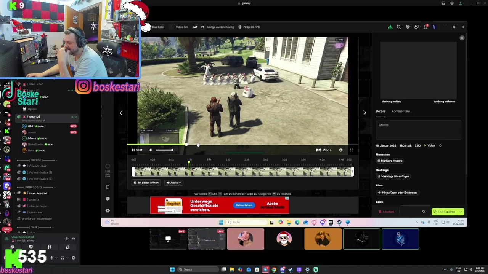Click bottom taskbar Search box

[198, 269]
